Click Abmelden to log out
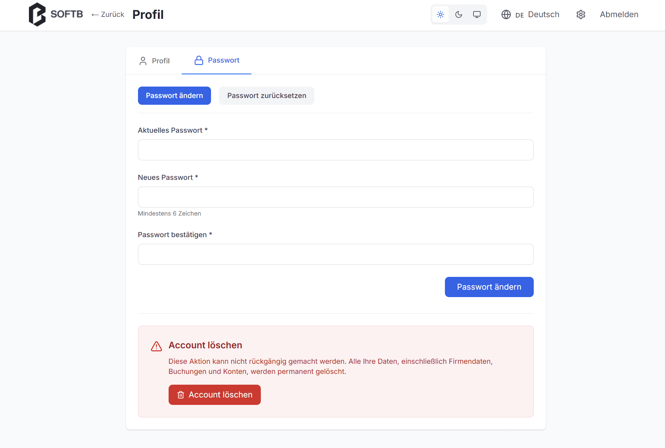This screenshot has height=448, width=665. tap(619, 14)
